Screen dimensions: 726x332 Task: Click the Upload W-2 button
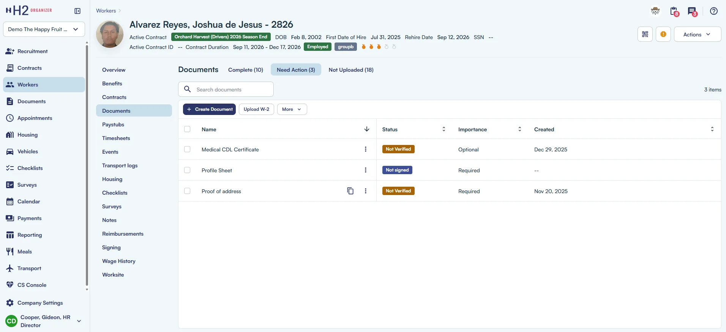(256, 109)
